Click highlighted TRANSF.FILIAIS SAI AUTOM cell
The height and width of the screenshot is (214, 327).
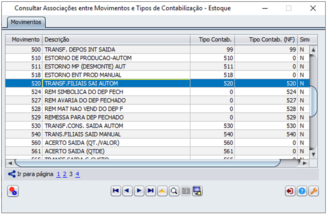[116, 83]
